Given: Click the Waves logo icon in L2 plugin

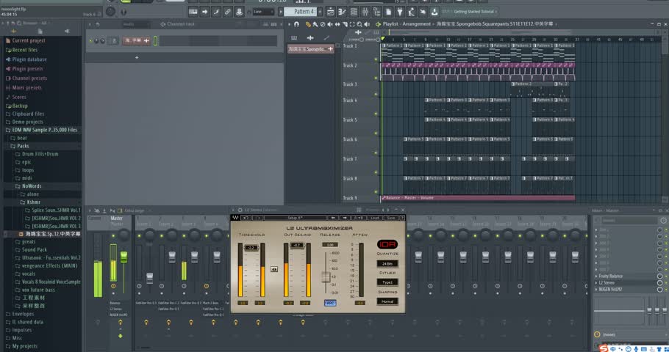Looking at the screenshot, I should [235, 218].
